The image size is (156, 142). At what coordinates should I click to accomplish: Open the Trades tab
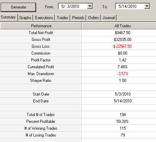[63, 18]
